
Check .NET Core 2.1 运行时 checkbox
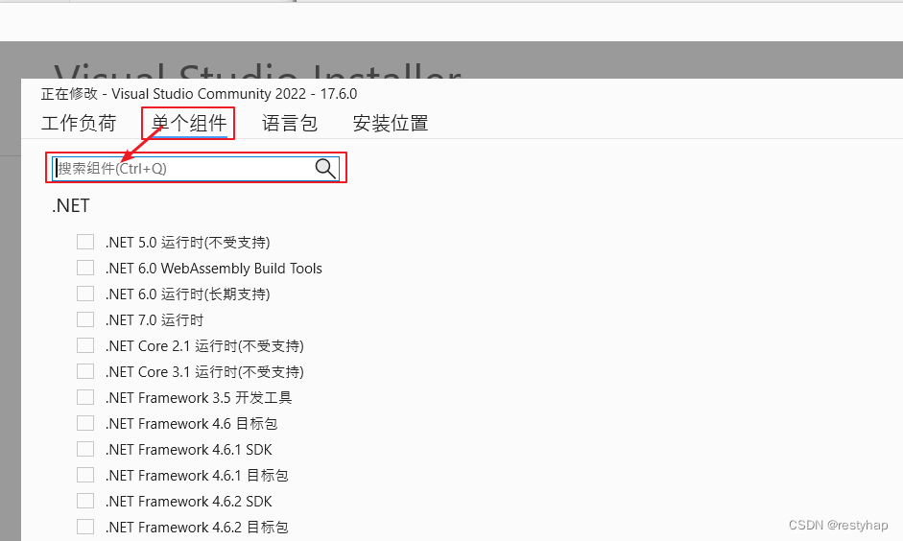pos(85,345)
